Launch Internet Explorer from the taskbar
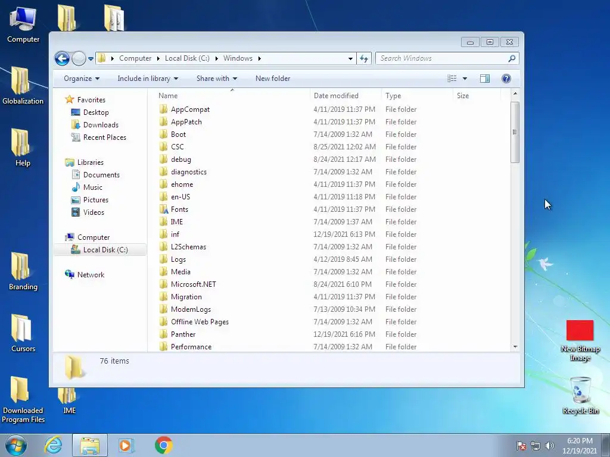610x457 pixels. (53, 445)
